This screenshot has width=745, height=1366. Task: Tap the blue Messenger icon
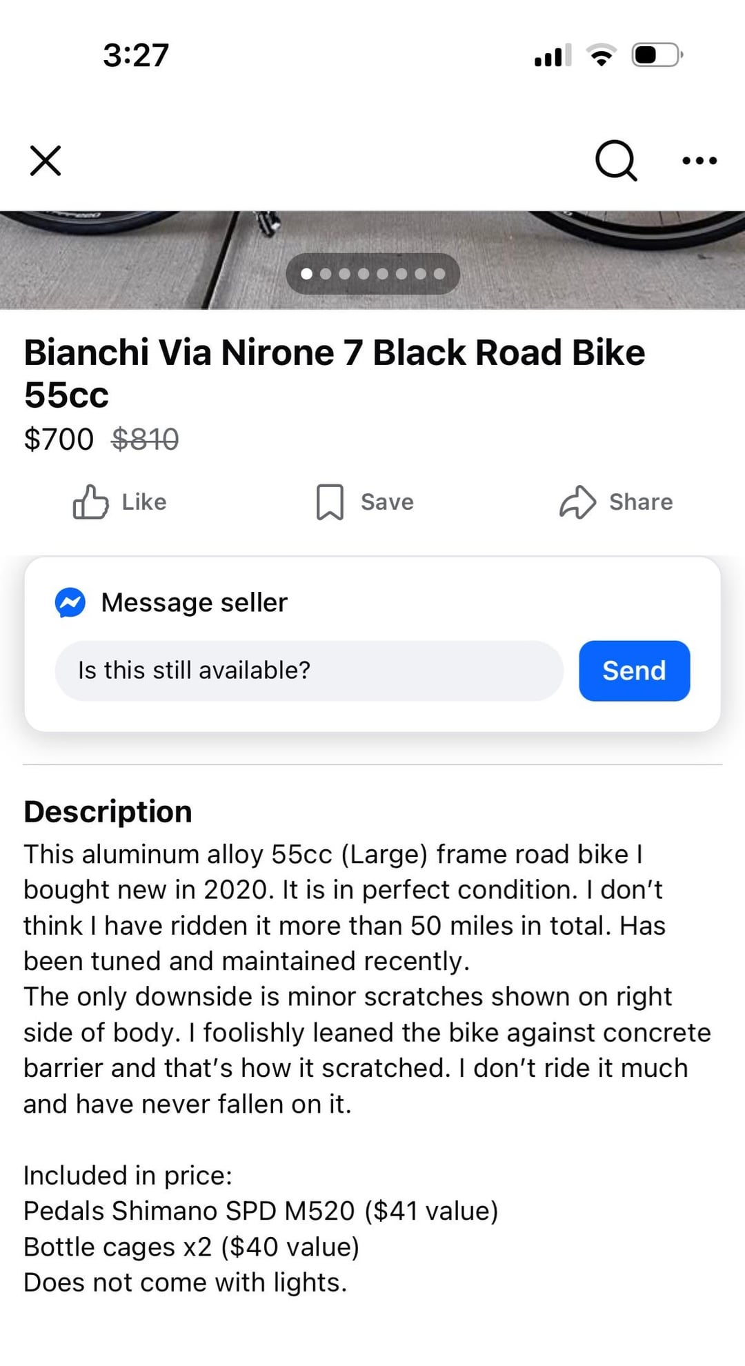(70, 602)
